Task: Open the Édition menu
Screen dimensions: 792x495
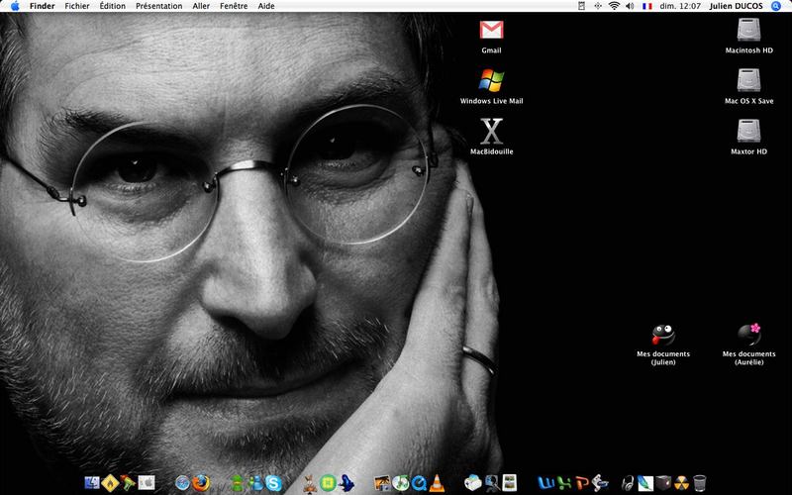Action: click(x=112, y=6)
